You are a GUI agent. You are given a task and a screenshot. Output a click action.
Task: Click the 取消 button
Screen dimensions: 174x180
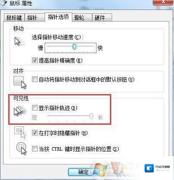[118, 172]
